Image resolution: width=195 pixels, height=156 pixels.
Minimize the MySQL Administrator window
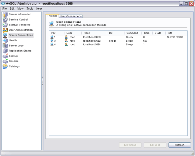[181, 4]
